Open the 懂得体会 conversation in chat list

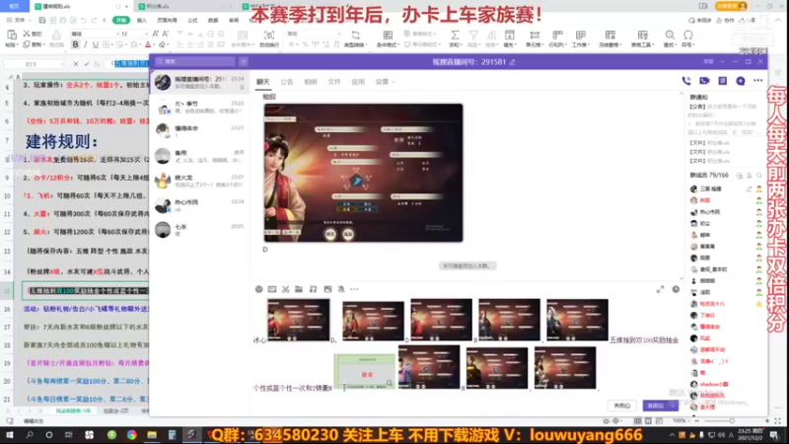pyautogui.click(x=200, y=131)
